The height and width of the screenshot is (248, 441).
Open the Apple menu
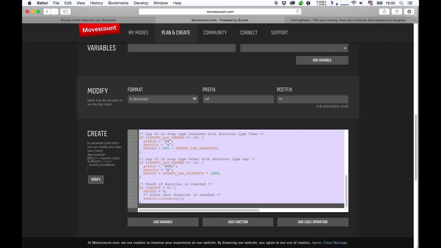pos(29,3)
